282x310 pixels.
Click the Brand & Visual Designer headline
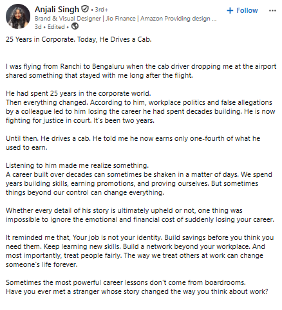pyautogui.click(x=126, y=19)
